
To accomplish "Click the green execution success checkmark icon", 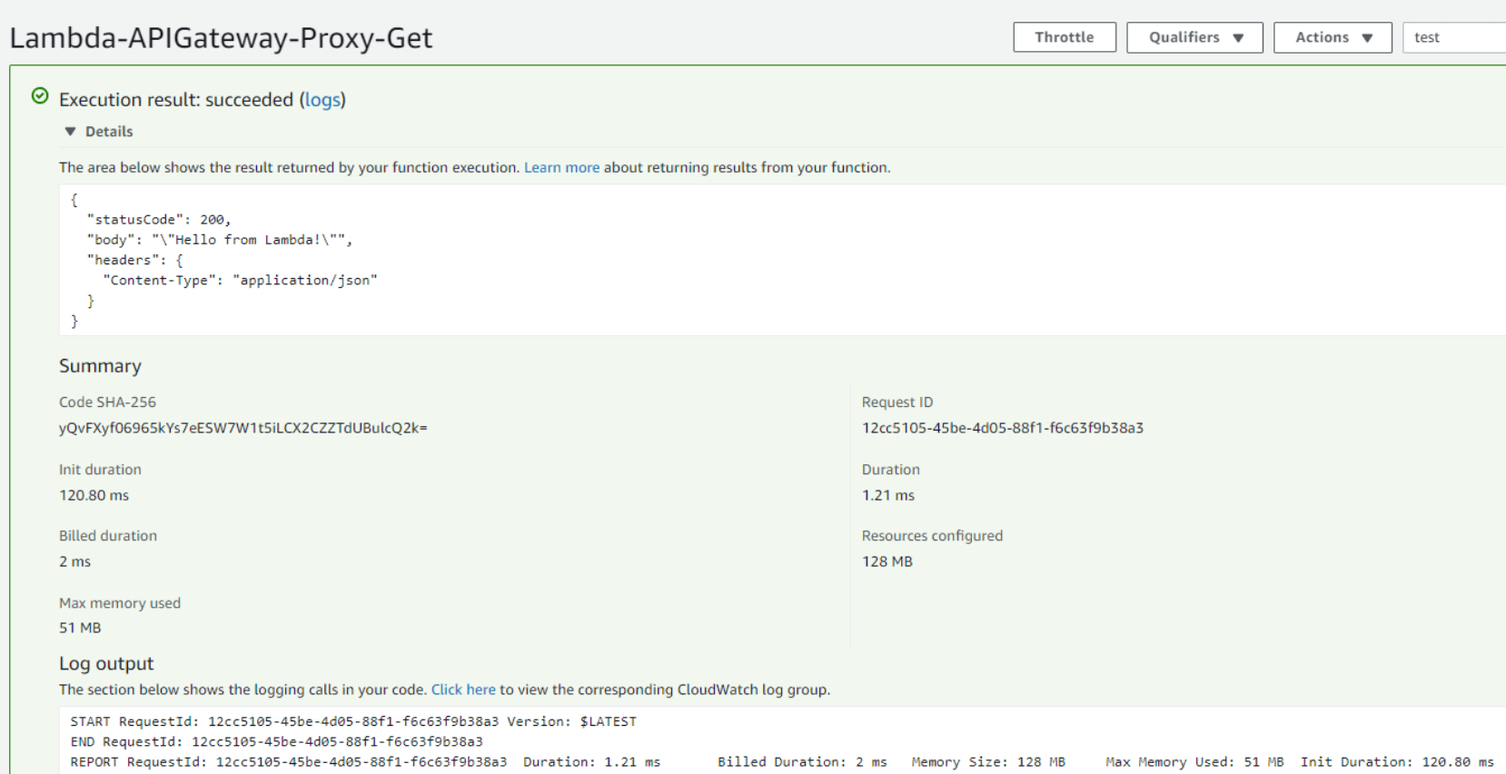I will [x=40, y=96].
